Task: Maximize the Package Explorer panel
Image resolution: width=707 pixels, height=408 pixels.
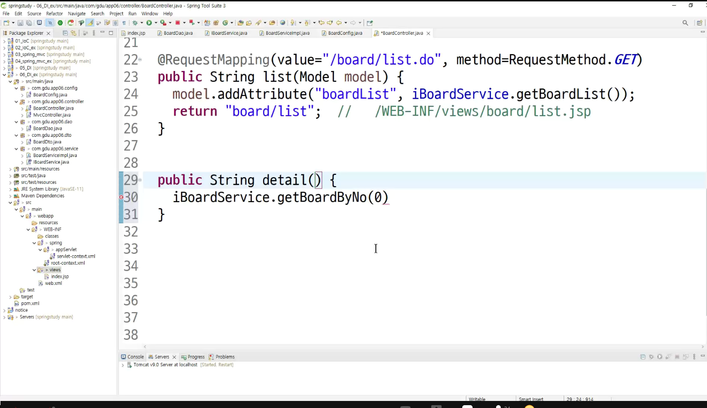Action: [111, 33]
